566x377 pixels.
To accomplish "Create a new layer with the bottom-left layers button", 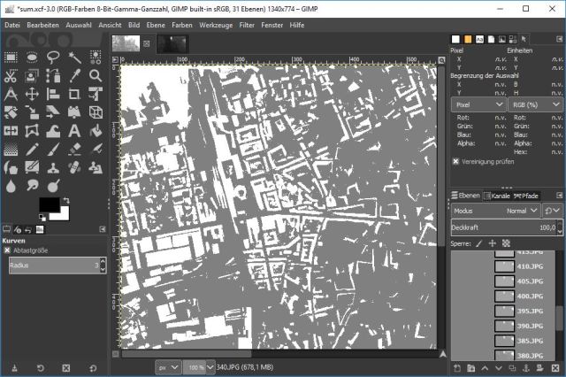I will click(457, 368).
